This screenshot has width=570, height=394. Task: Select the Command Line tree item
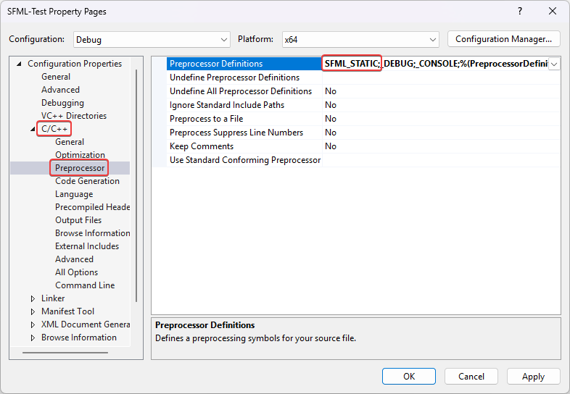click(x=84, y=285)
